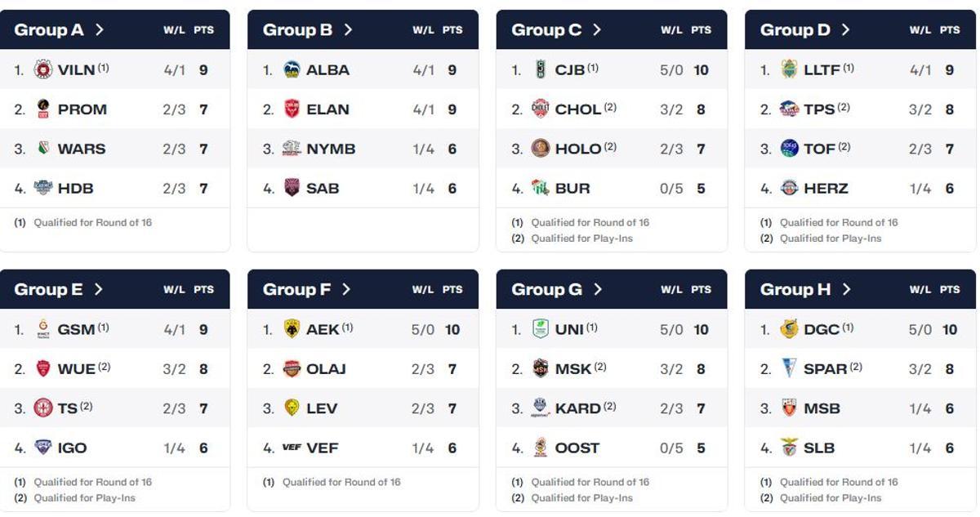Click the SAB team logo in Group B
Image resolution: width=980 pixels, height=517 pixels.
click(x=293, y=188)
